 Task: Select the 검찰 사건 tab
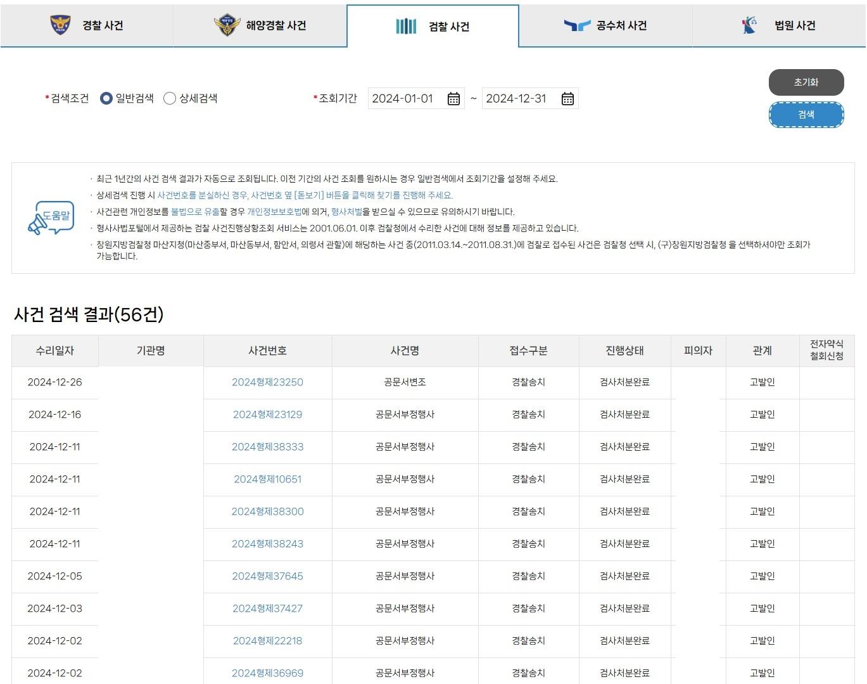pos(433,26)
